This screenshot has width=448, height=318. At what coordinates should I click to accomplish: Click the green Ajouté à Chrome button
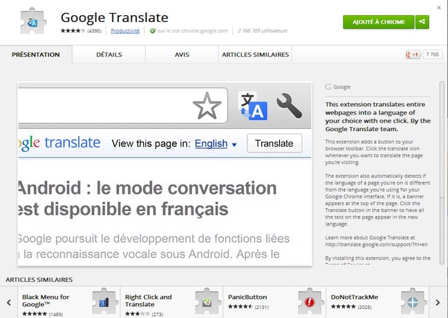tap(379, 22)
